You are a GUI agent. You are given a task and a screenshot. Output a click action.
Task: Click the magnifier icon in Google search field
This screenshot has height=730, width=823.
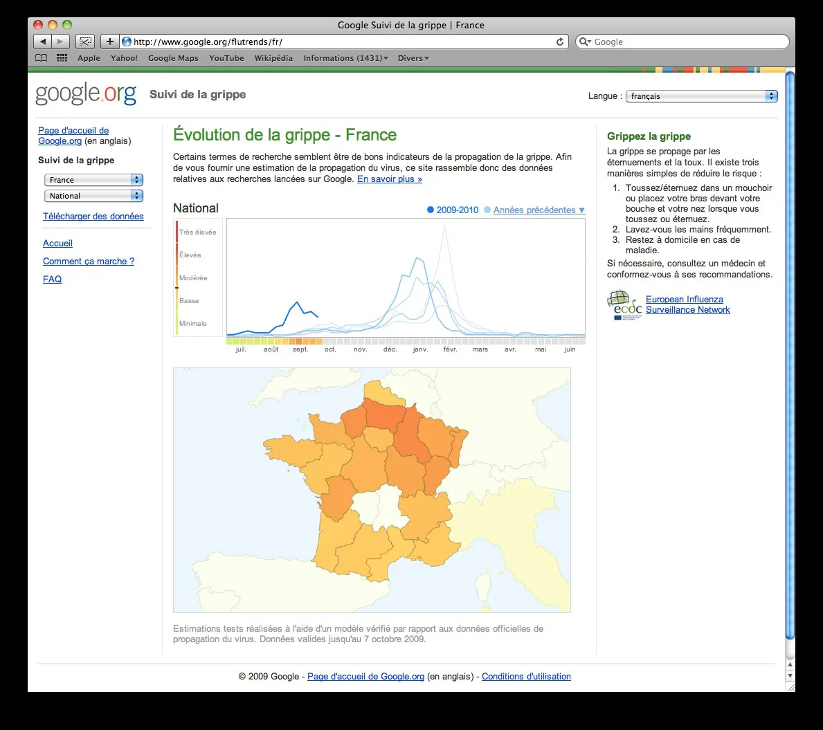pyautogui.click(x=584, y=42)
